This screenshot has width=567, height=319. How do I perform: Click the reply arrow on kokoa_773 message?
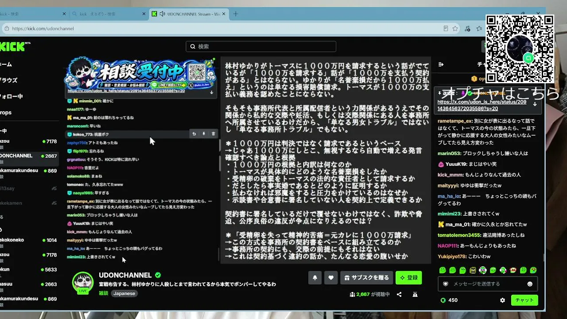[194, 134]
